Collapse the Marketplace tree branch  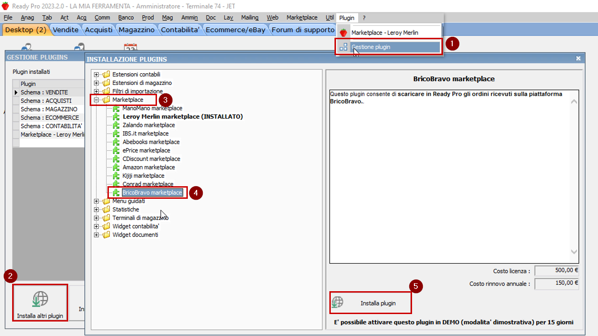click(x=96, y=99)
